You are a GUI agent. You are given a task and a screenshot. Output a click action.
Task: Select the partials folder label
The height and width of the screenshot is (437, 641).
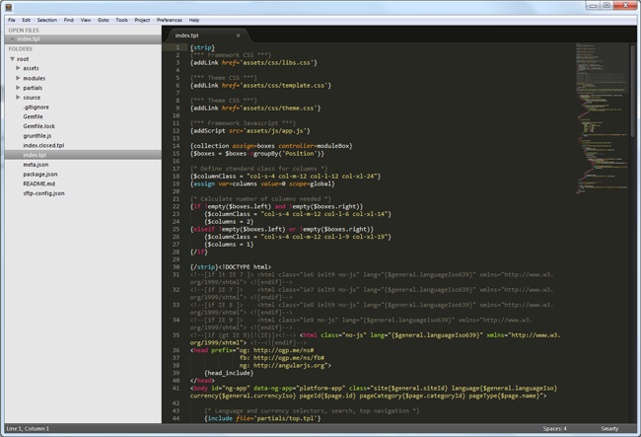[33, 88]
